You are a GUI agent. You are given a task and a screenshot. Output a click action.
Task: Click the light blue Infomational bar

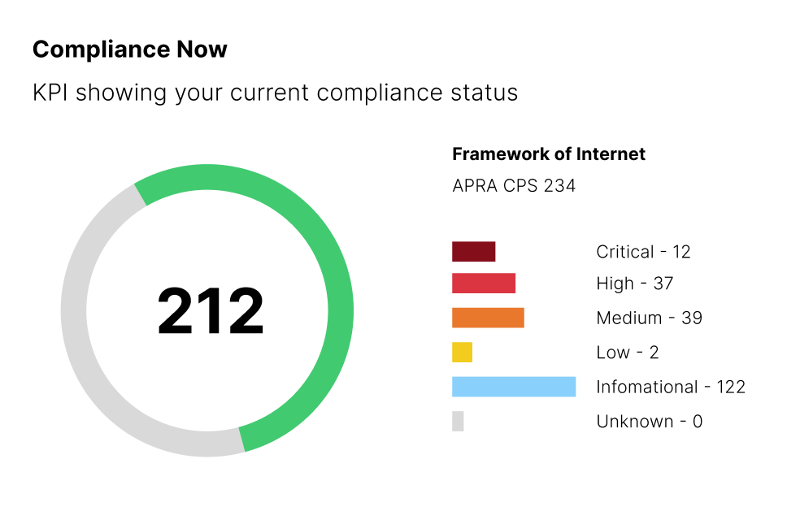point(514,387)
